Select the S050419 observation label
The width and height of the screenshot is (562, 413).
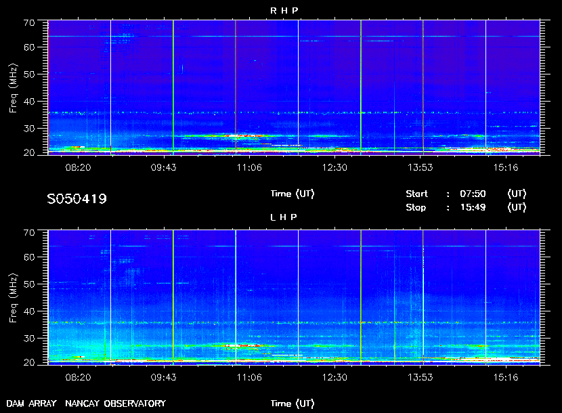tap(77, 199)
